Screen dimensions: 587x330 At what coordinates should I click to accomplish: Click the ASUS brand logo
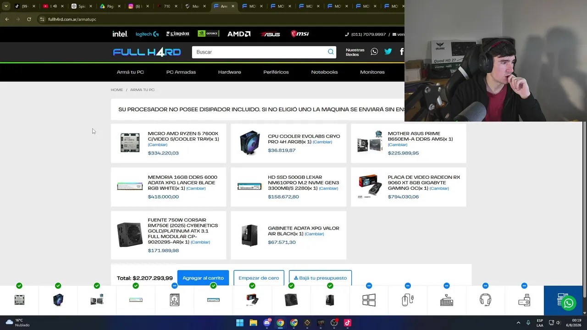click(270, 34)
